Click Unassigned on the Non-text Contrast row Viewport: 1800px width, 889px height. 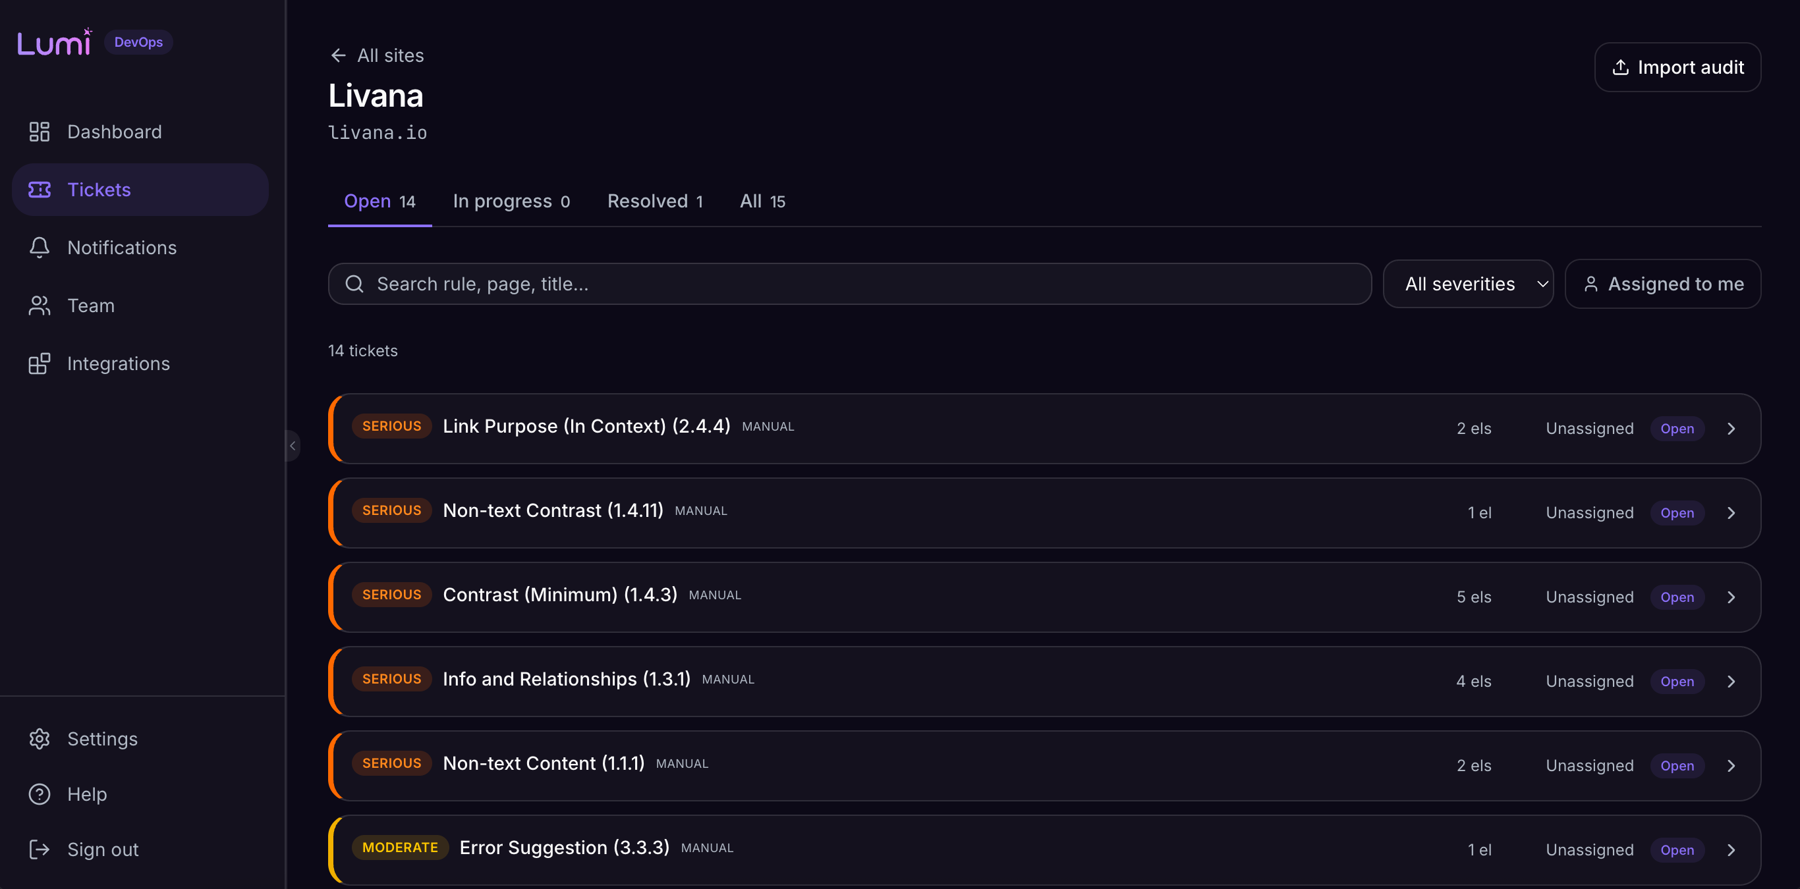[1590, 512]
